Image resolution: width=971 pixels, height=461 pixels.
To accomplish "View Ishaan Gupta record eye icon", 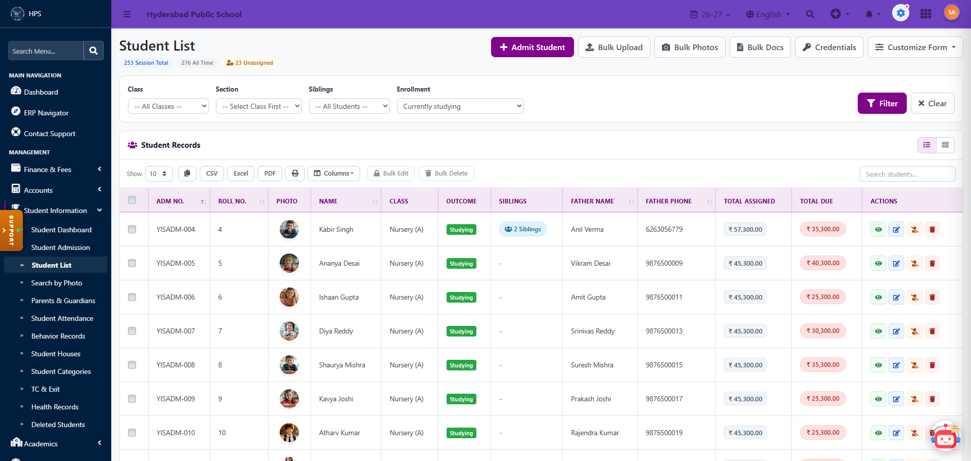I will pyautogui.click(x=878, y=298).
